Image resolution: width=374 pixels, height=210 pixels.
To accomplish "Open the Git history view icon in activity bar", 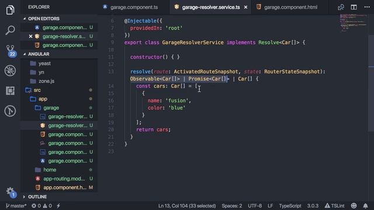I will pyautogui.click(x=10, y=111).
